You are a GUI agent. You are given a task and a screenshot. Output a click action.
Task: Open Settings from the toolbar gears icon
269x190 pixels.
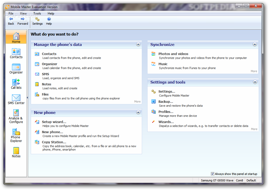point(37,19)
